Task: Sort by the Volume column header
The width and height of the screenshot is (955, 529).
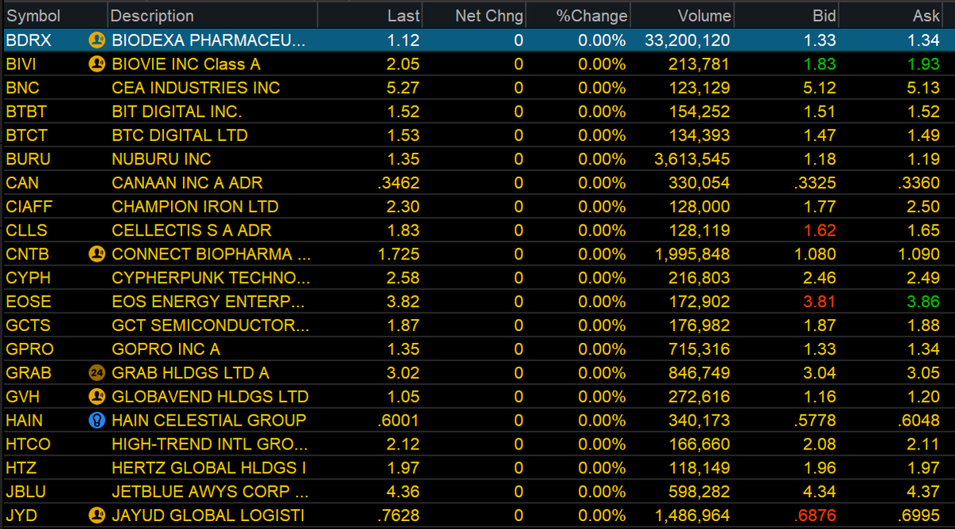Action: [x=682, y=15]
